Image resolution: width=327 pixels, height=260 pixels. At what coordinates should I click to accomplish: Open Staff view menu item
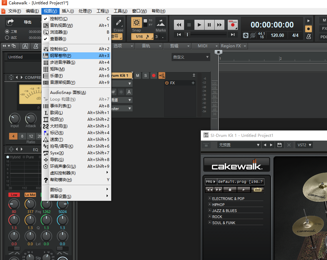coord(76,76)
